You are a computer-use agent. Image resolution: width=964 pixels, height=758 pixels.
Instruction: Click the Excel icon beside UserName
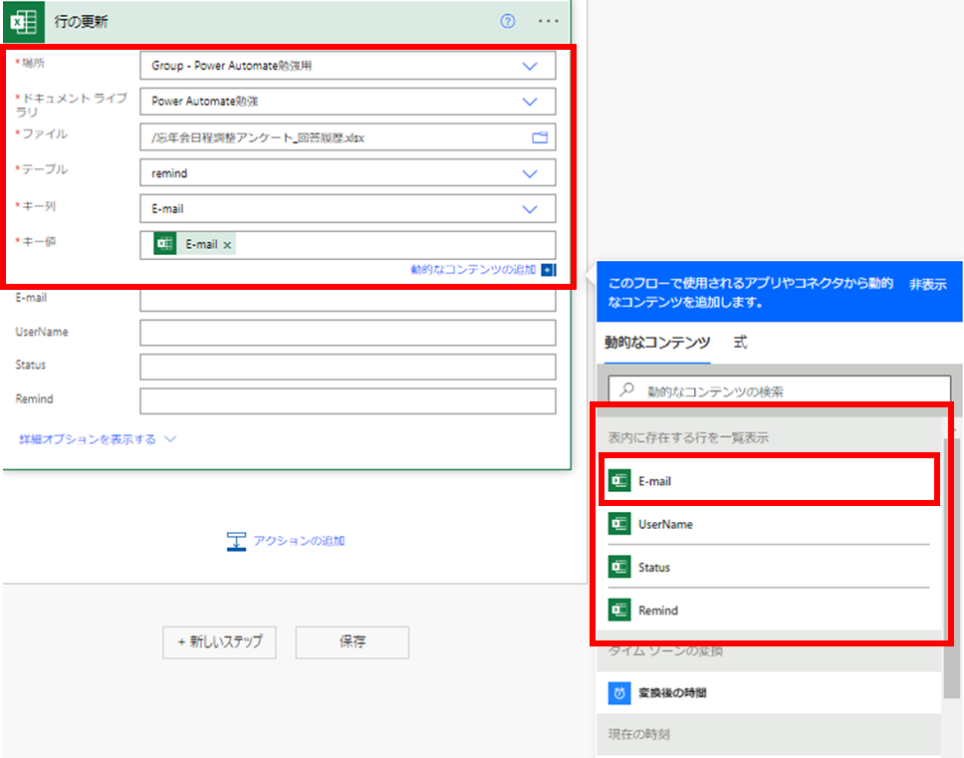(x=619, y=524)
